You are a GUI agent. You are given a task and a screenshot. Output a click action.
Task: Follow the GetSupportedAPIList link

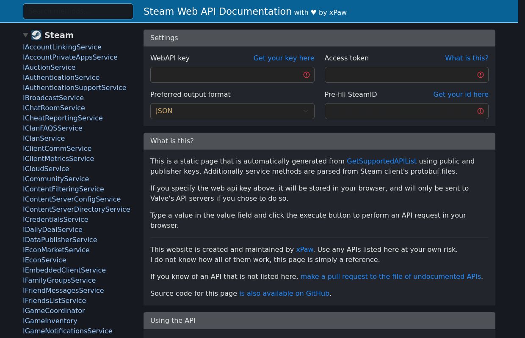[x=381, y=161]
